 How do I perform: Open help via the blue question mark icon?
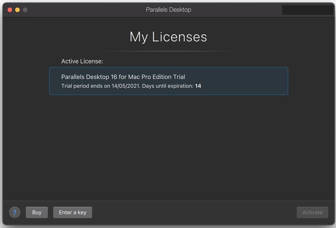tap(14, 212)
